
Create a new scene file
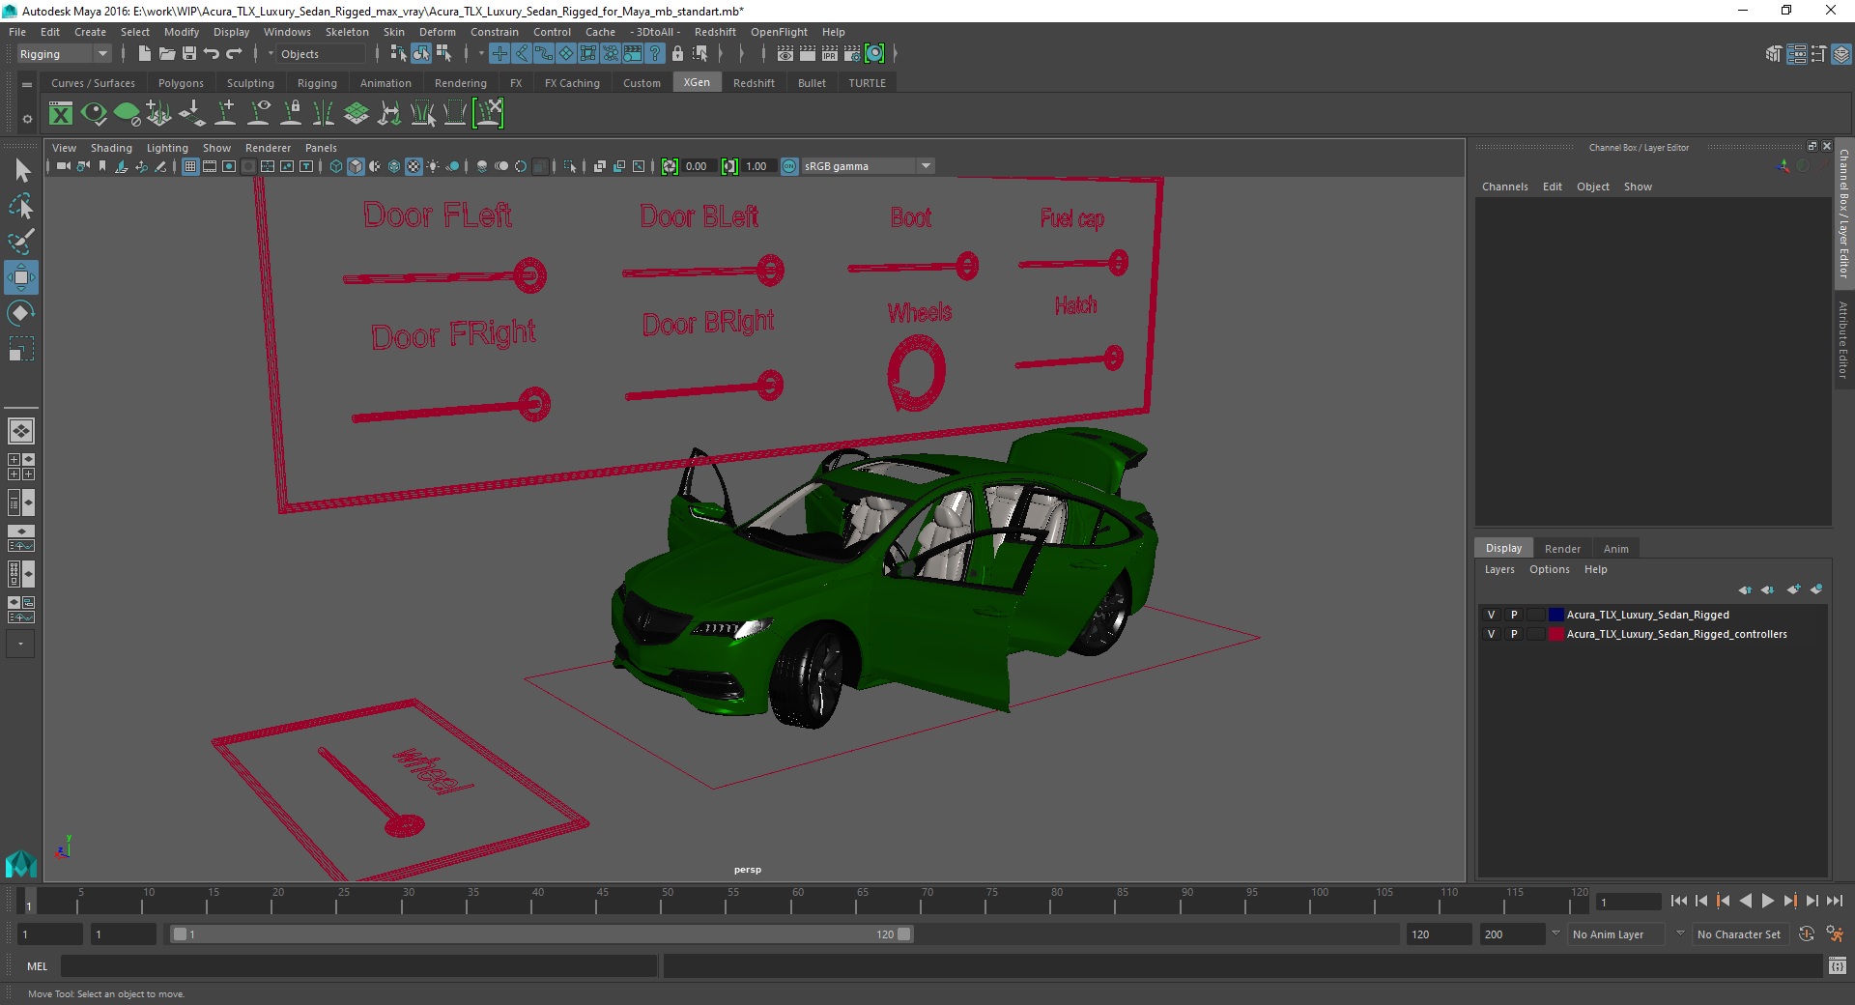[x=144, y=54]
